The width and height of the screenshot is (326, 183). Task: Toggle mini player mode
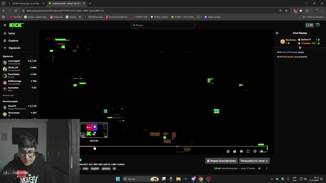228,151
